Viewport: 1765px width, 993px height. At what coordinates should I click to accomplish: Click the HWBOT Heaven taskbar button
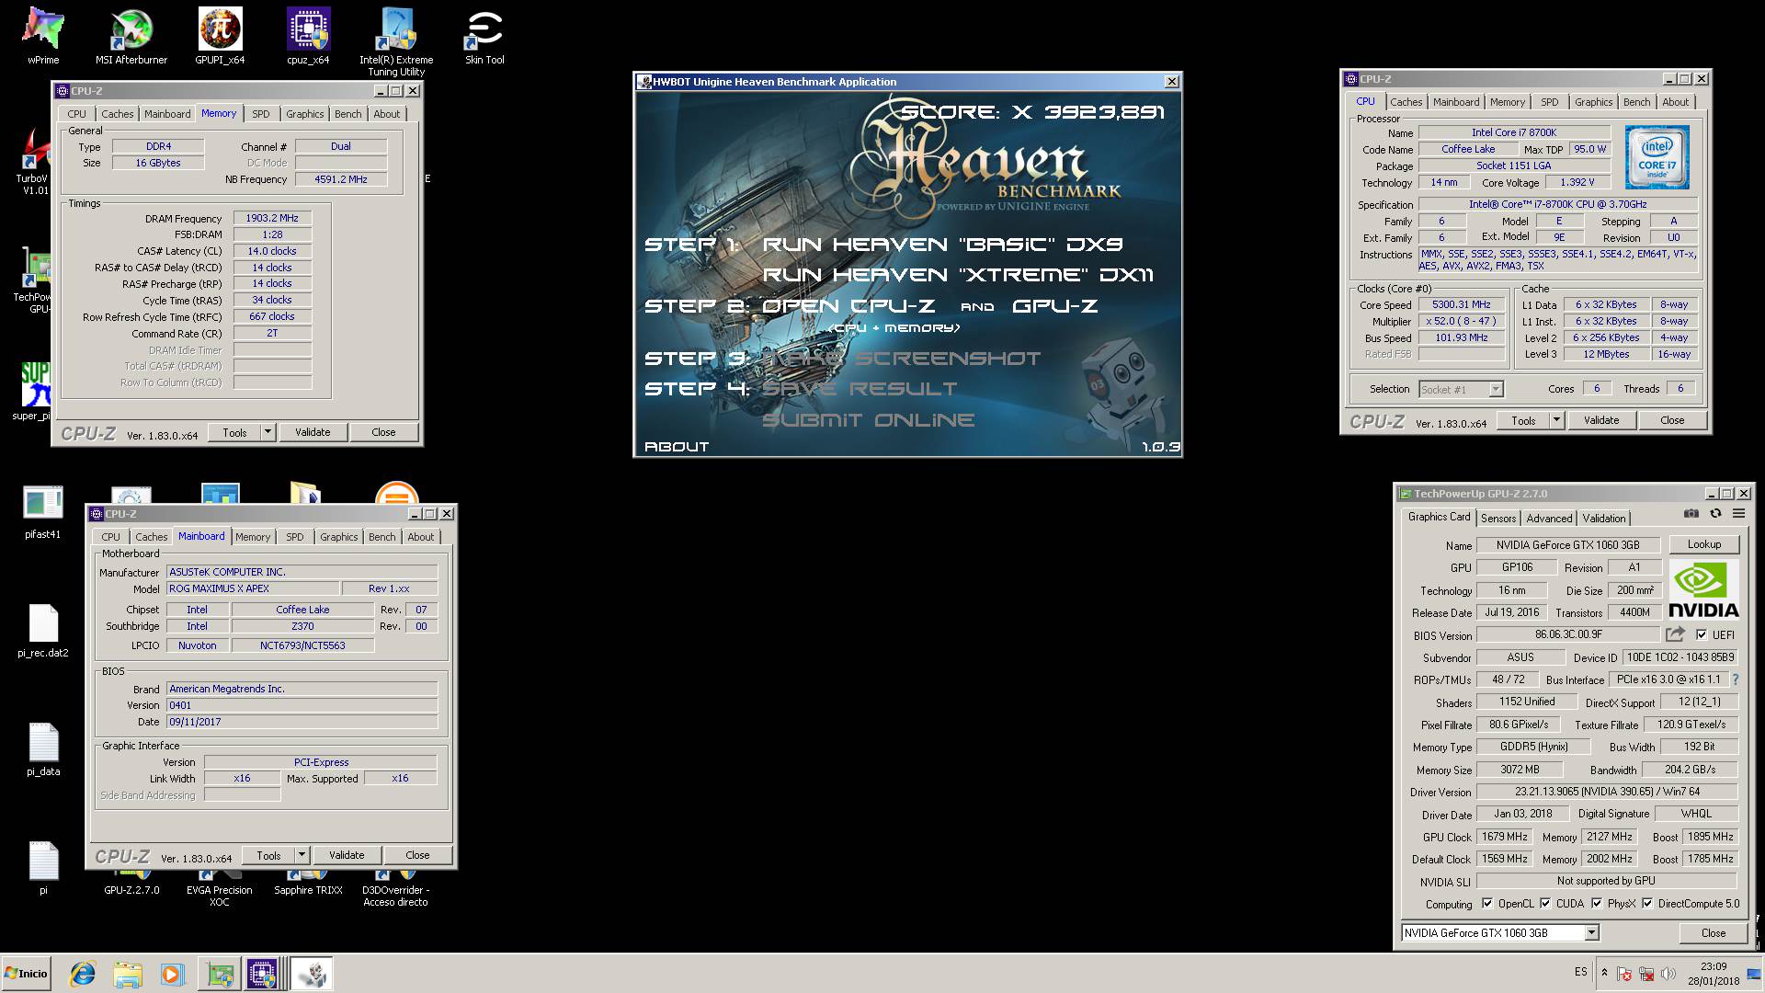pos(312,974)
